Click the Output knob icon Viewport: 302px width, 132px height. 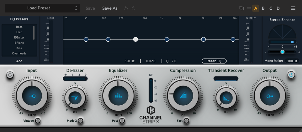[270, 96]
